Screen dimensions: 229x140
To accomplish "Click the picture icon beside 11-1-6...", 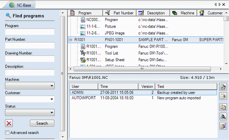I will click(83, 26).
